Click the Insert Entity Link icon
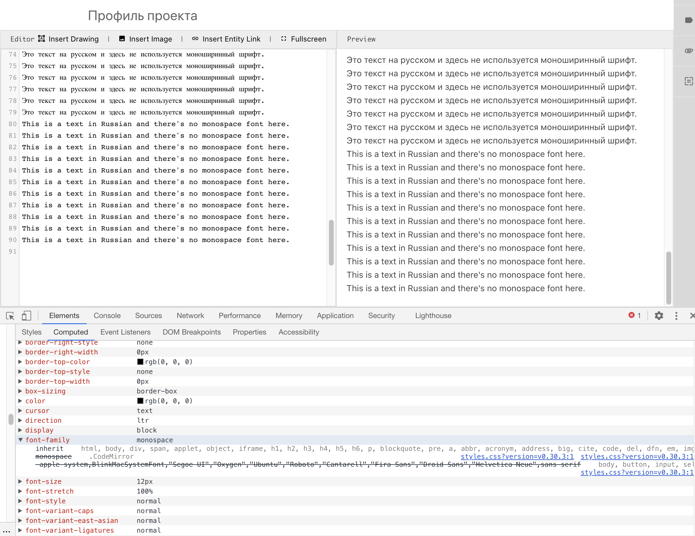This screenshot has height=536, width=695. point(195,39)
